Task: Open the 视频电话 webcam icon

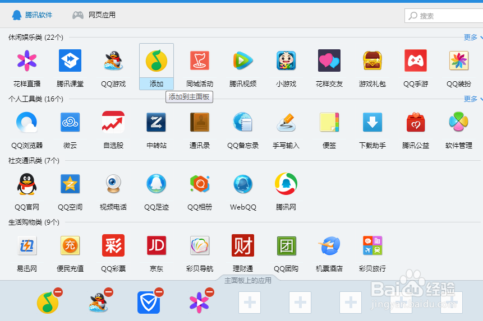Action: (113, 184)
